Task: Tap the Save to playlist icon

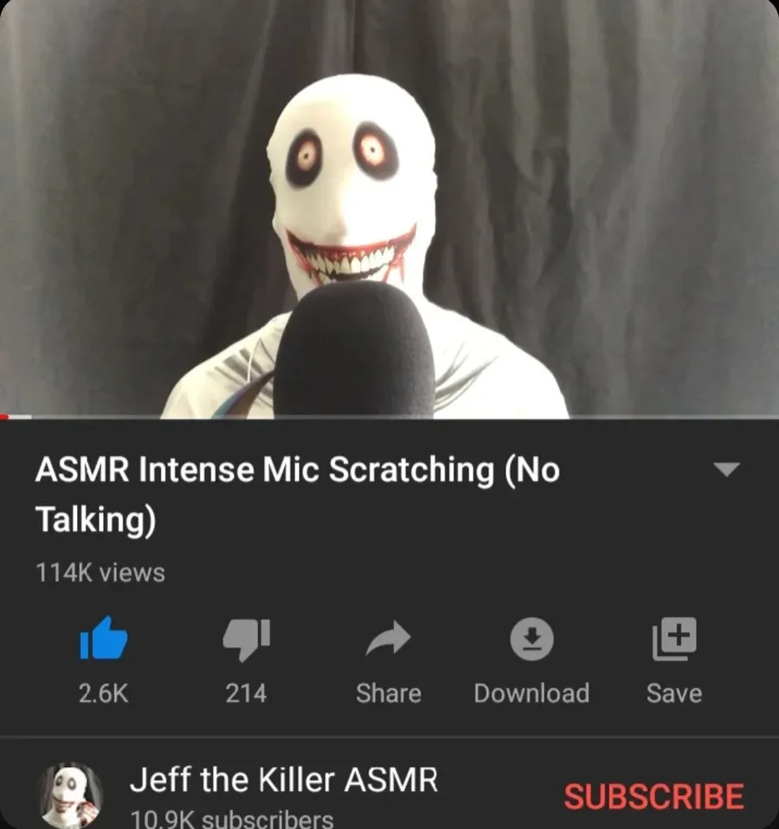Action: 674,639
